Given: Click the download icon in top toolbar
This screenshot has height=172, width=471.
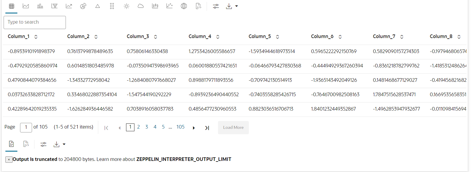Looking at the screenshot, I should (x=229, y=6).
